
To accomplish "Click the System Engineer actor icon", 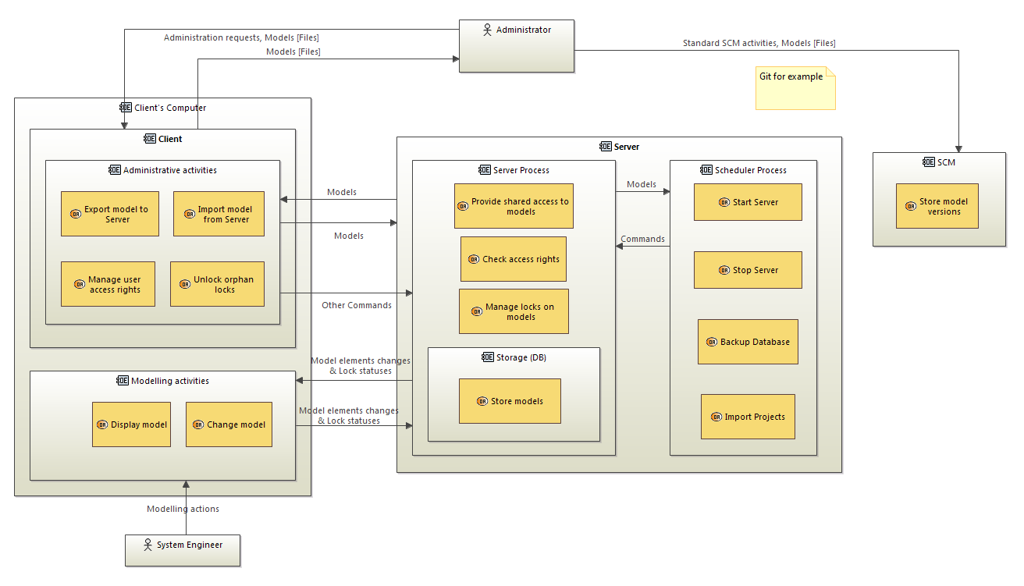I will (x=148, y=545).
